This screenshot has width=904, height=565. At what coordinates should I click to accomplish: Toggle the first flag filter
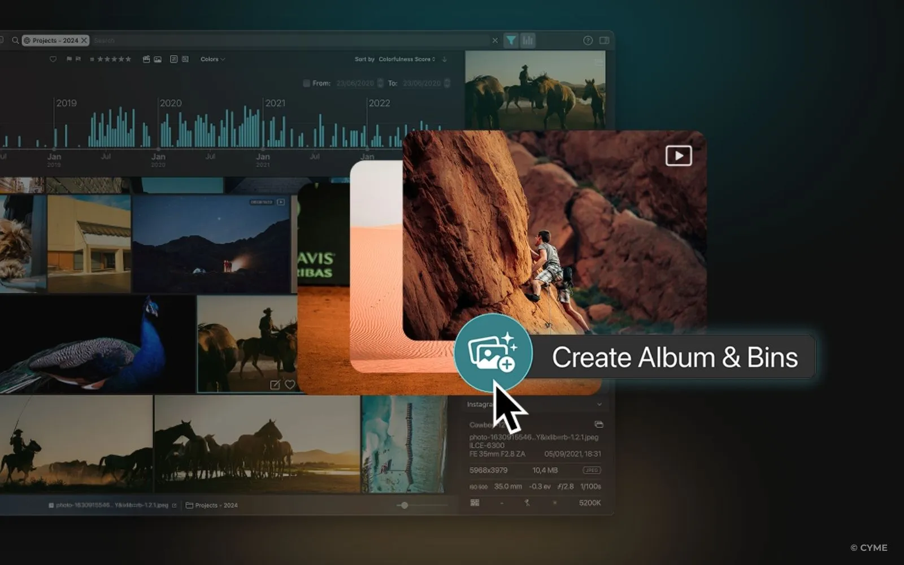click(69, 59)
